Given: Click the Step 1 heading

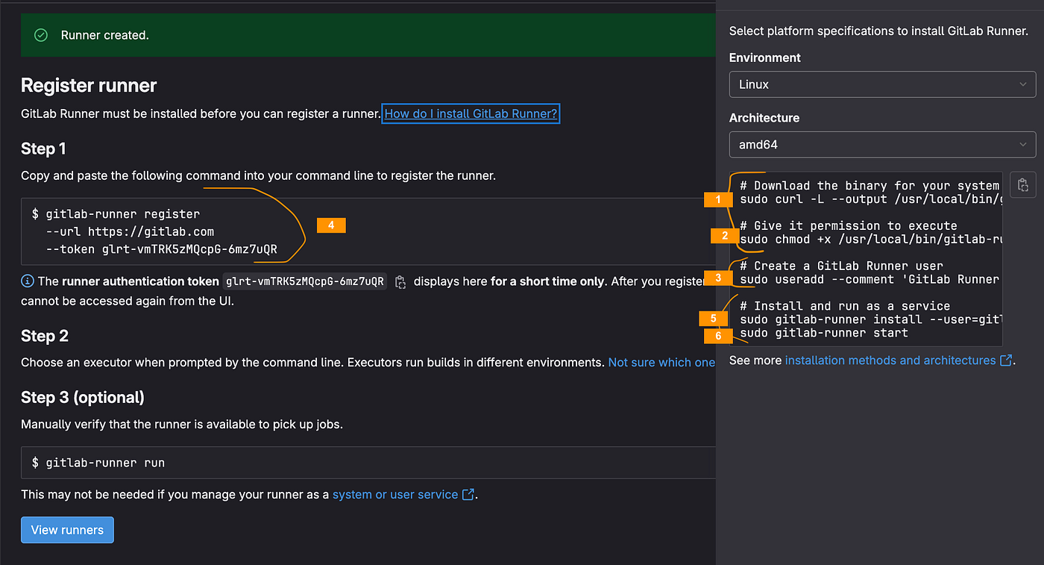Looking at the screenshot, I should tap(43, 149).
